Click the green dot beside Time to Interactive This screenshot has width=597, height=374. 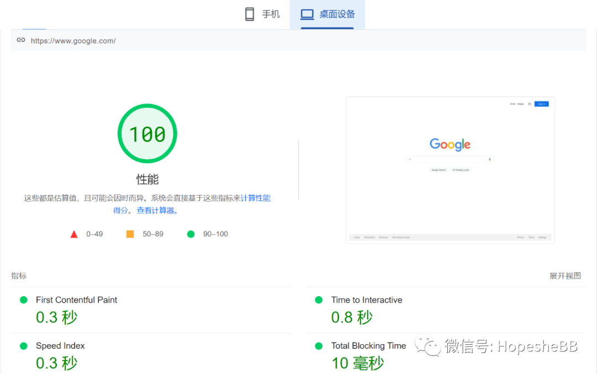click(318, 300)
